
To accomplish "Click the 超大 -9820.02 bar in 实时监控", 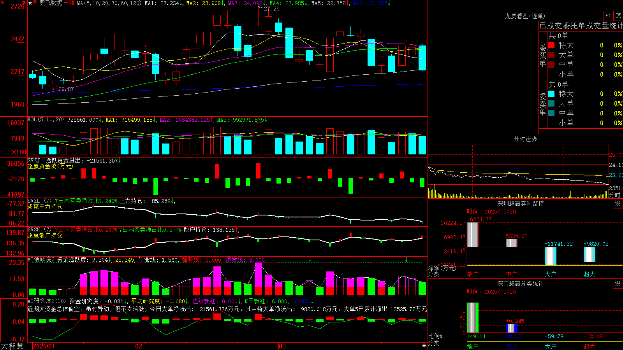I will click(590, 255).
